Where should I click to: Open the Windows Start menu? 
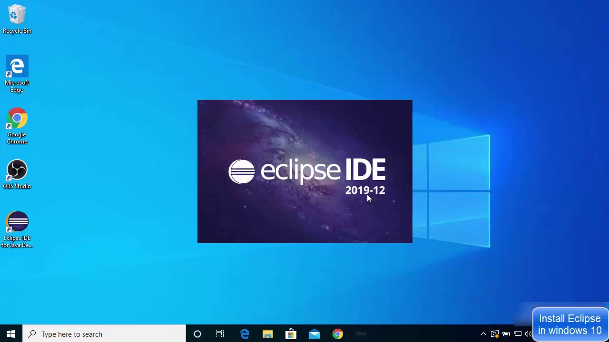tap(11, 334)
